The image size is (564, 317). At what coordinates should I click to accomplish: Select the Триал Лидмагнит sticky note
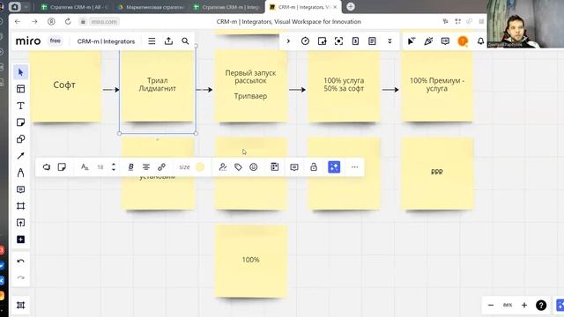pyautogui.click(x=158, y=86)
